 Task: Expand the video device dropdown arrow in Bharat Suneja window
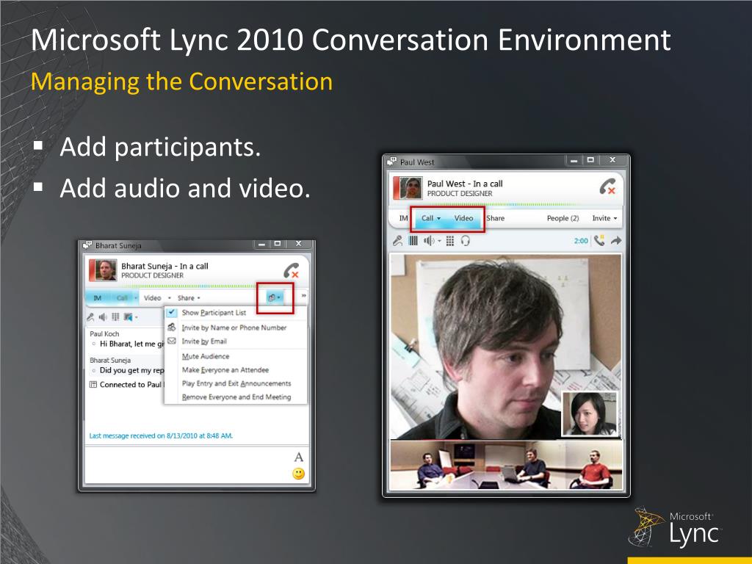[136, 317]
